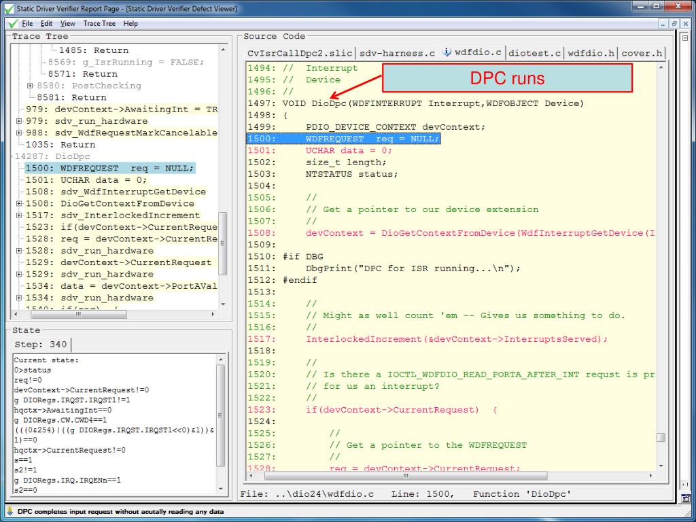
Task: Switch to the sdv-harness.c tab
Action: pyautogui.click(x=397, y=53)
